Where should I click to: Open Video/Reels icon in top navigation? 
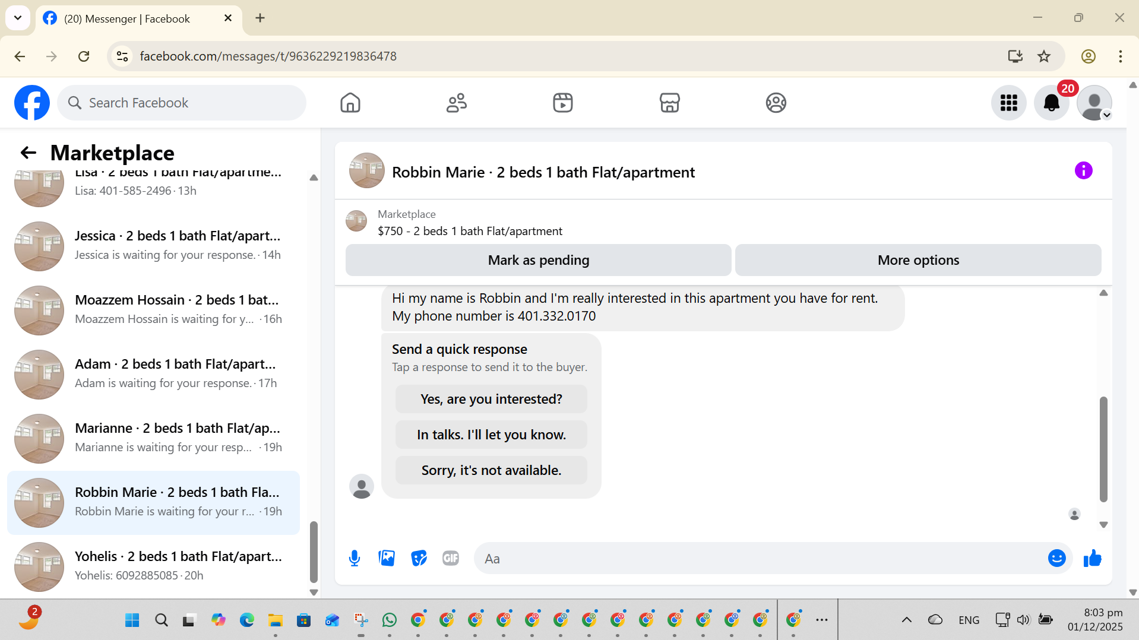[x=563, y=103]
